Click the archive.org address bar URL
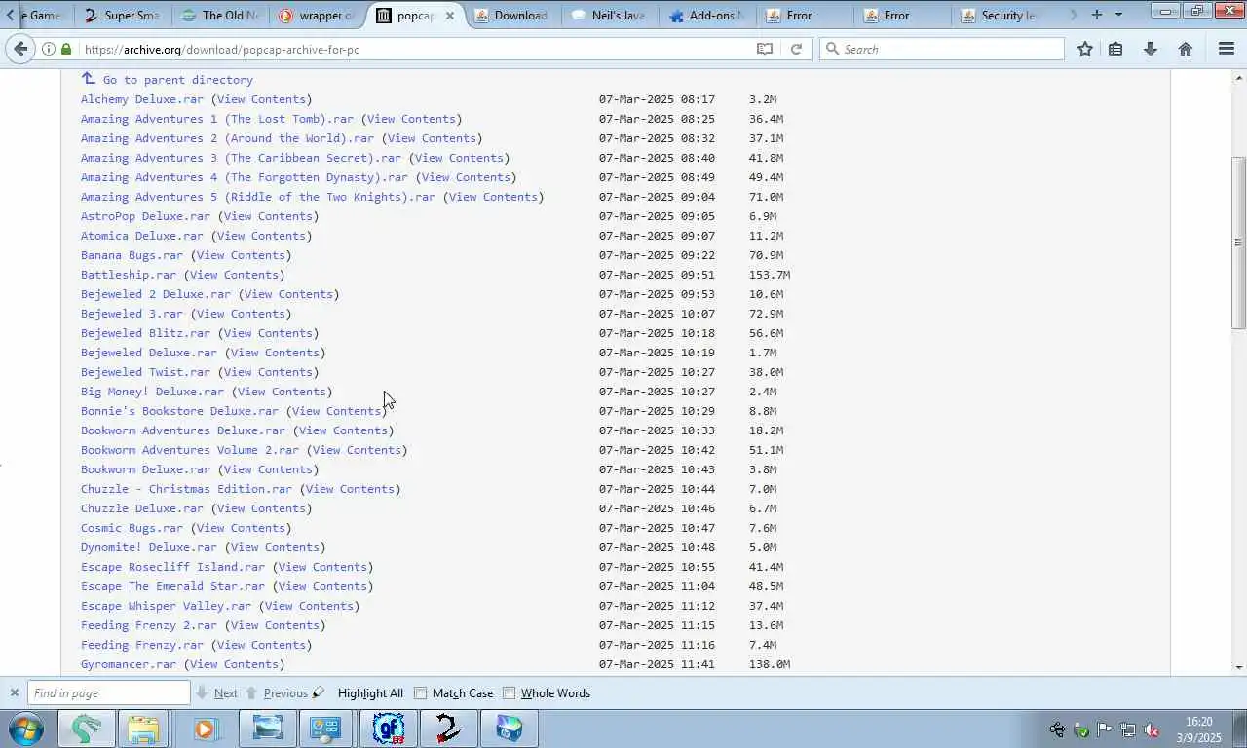The width and height of the screenshot is (1247, 748). point(222,49)
